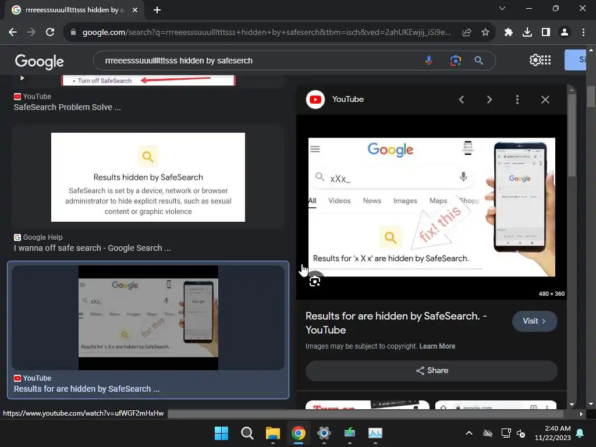Click the large preview image
Screen dimensions: 596x447
[431, 207]
